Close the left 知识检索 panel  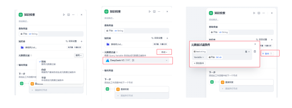coord(81,15)
